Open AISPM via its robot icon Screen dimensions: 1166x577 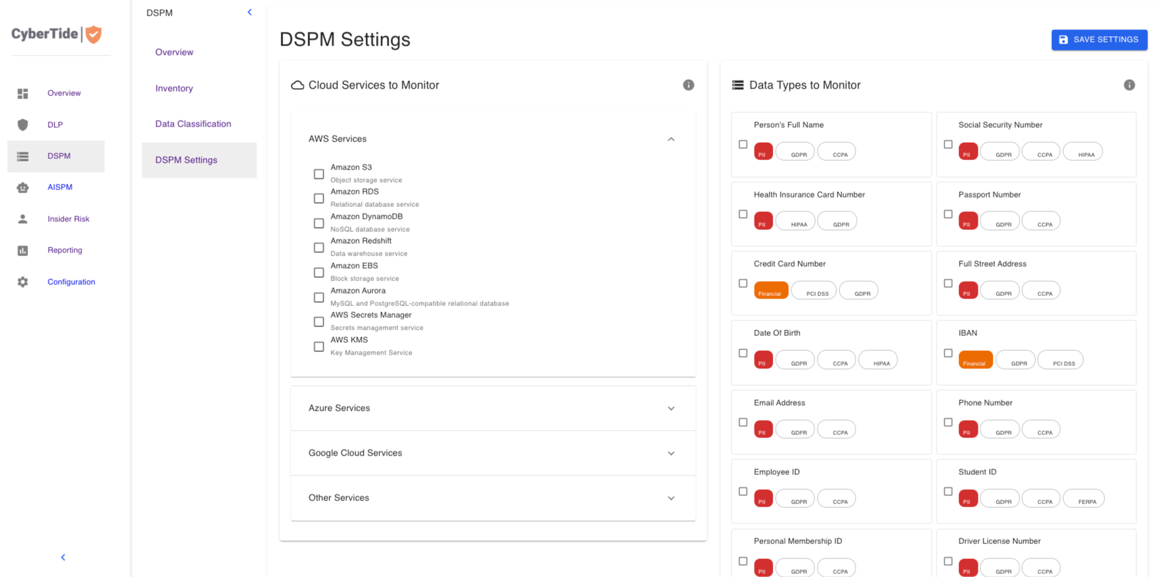(23, 188)
